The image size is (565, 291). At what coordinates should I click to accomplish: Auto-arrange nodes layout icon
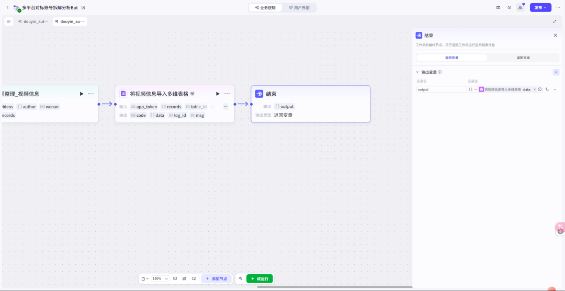(x=184, y=279)
